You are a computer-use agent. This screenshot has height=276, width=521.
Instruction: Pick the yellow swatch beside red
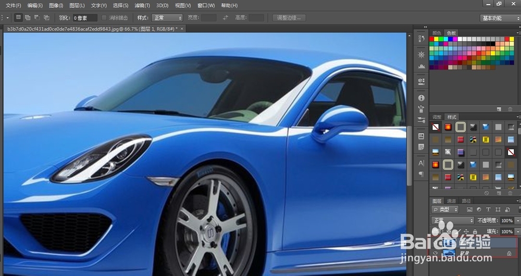(436, 39)
